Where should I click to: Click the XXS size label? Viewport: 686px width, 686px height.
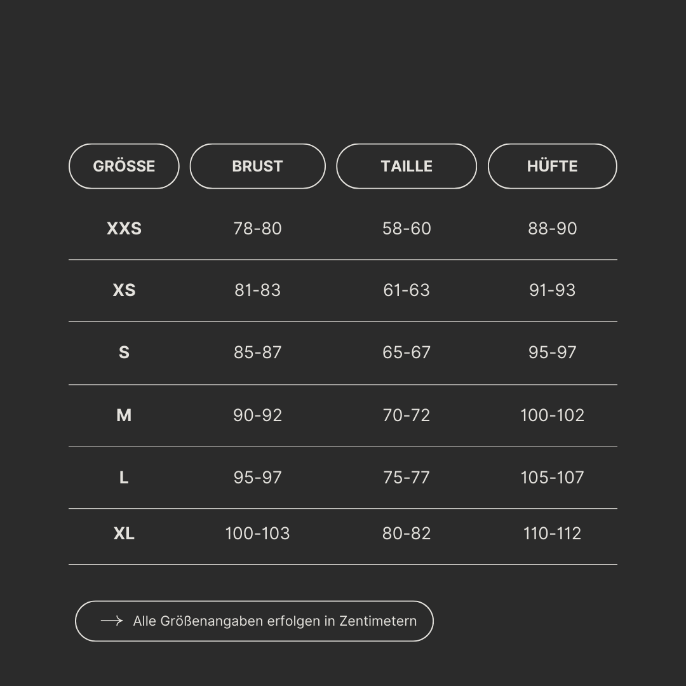pyautogui.click(x=124, y=229)
